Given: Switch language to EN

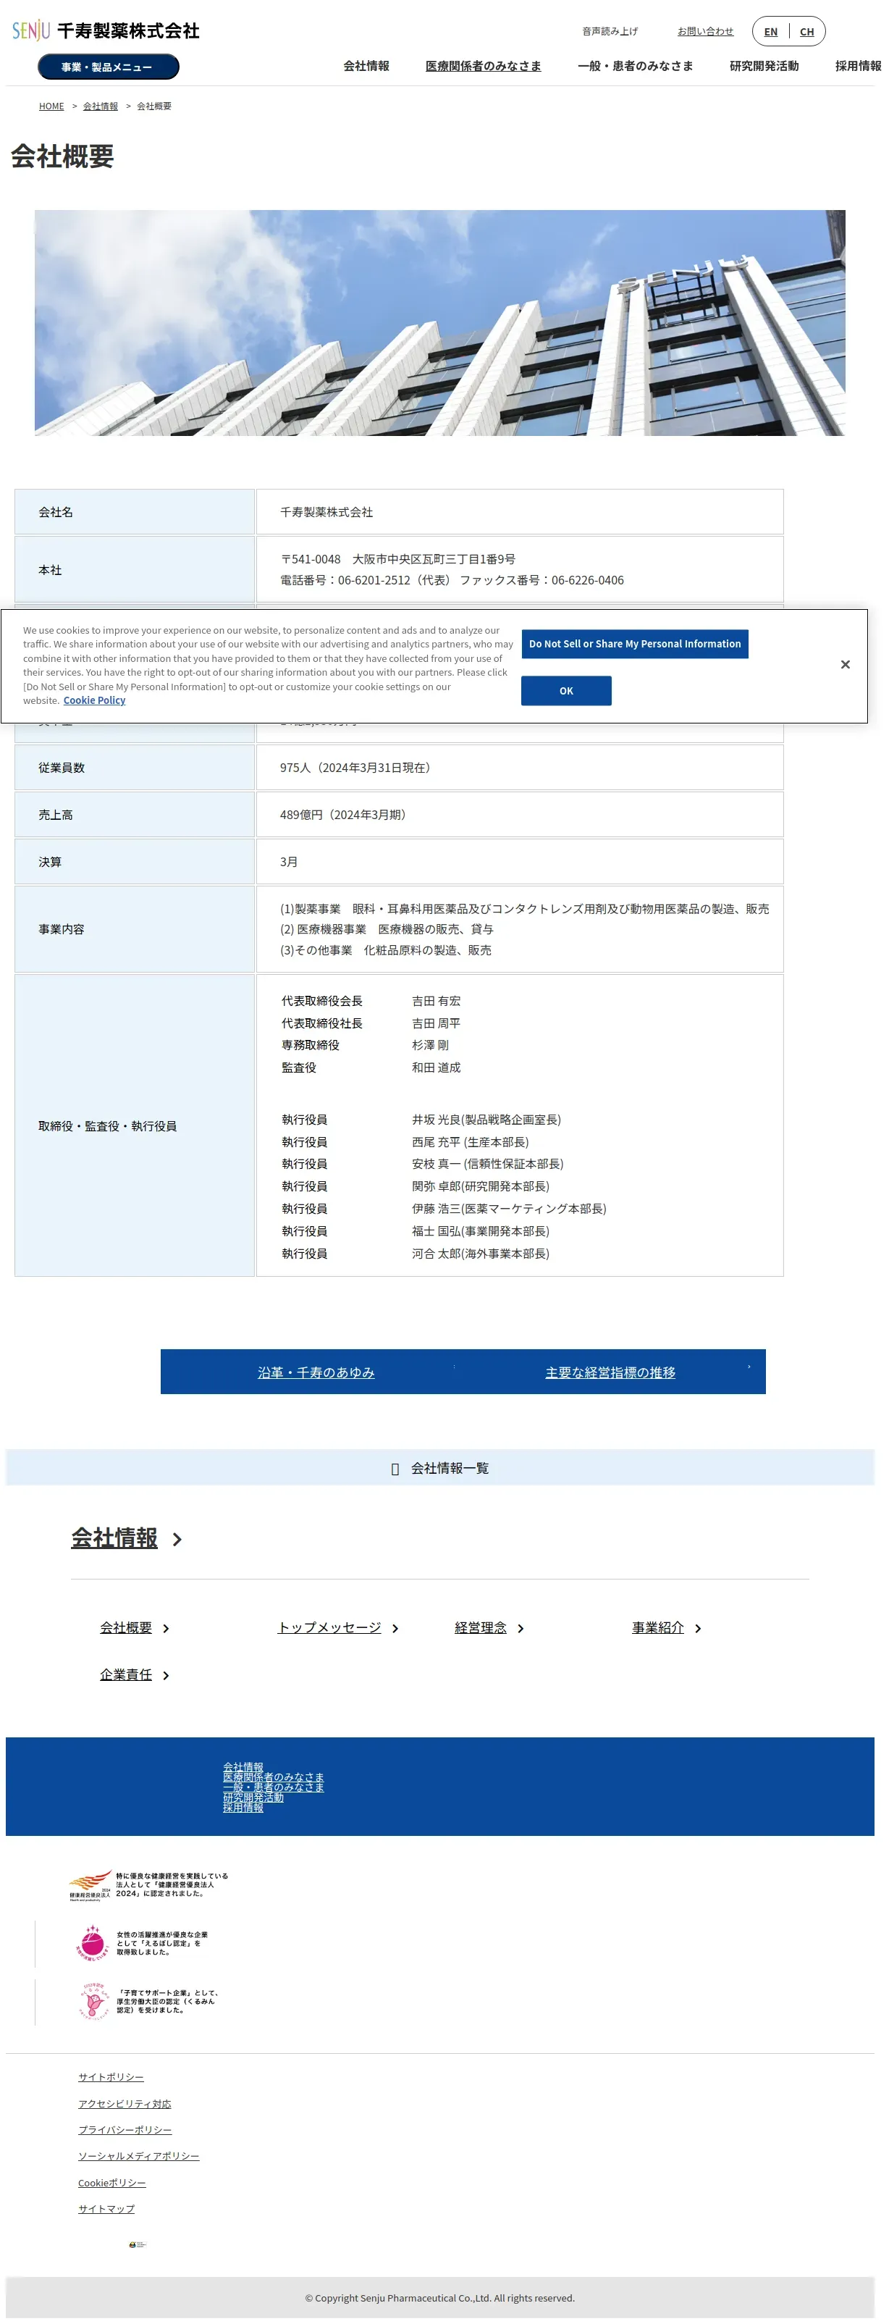Looking at the screenshot, I should (770, 32).
